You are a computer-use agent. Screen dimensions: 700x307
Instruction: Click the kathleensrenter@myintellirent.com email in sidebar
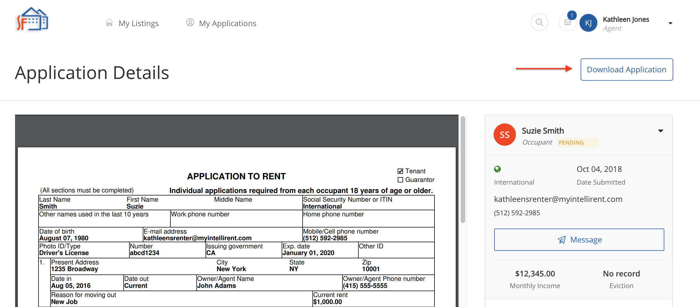558,199
